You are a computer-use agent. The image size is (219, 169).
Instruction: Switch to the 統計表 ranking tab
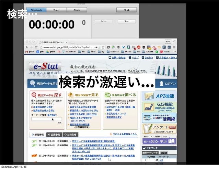(164, 152)
